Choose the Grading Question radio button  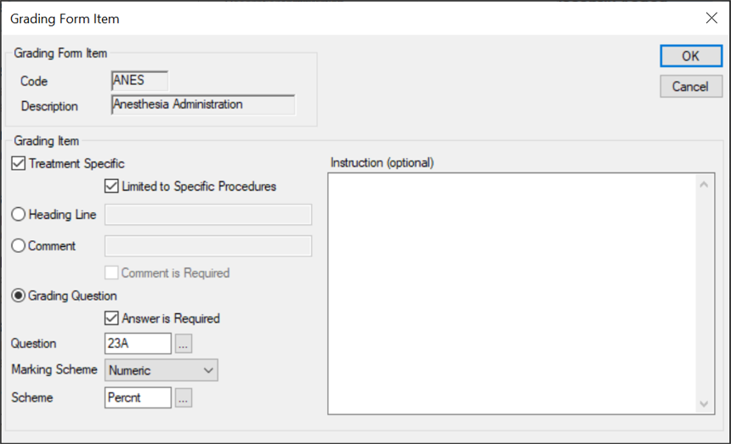tap(19, 295)
